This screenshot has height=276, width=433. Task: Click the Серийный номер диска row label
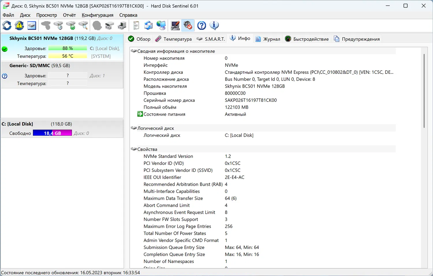(169, 100)
